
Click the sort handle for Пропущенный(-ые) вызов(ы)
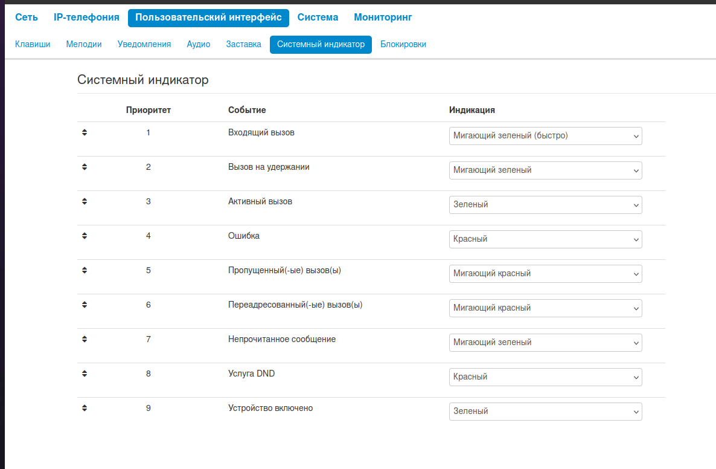(85, 270)
